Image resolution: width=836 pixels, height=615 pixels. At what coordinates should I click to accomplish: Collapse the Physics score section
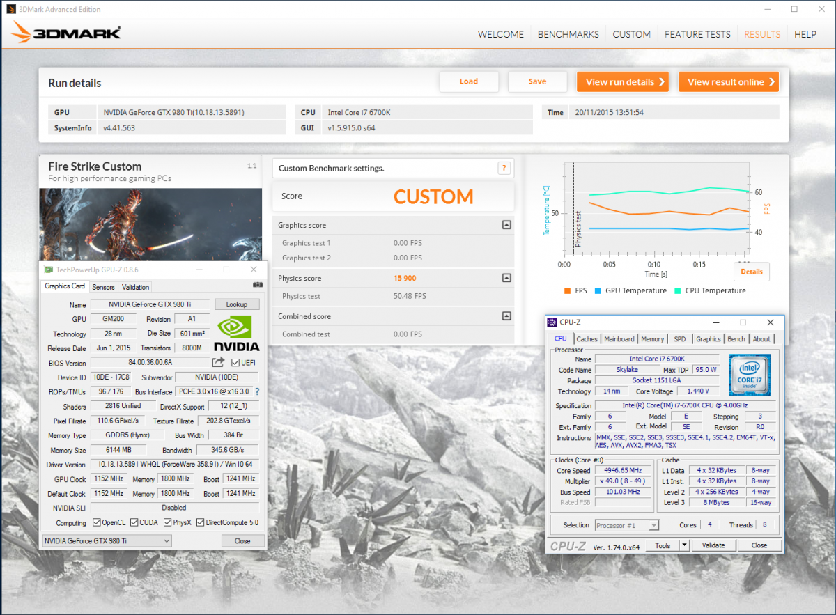tap(506, 278)
